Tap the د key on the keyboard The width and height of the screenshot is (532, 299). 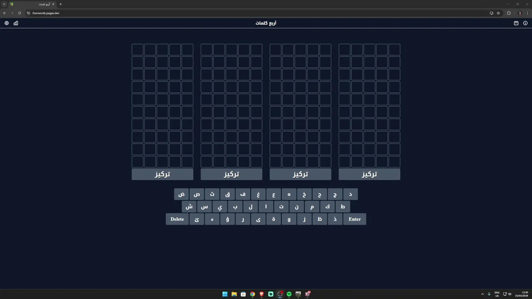point(350,194)
